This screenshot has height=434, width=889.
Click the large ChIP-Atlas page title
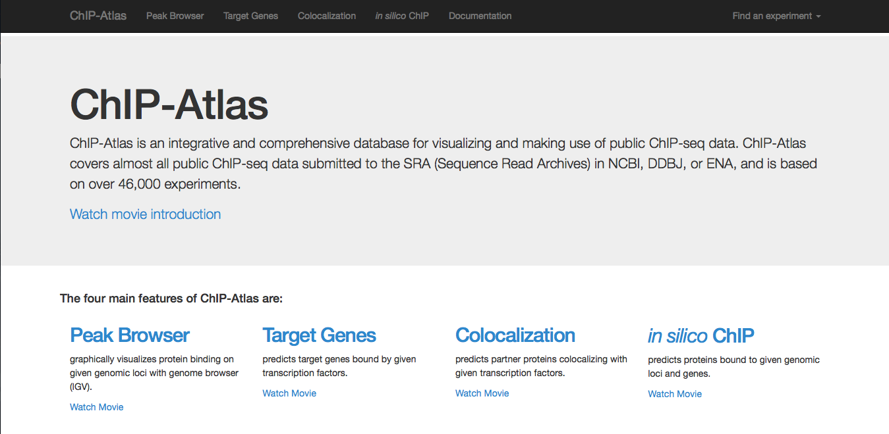169,105
